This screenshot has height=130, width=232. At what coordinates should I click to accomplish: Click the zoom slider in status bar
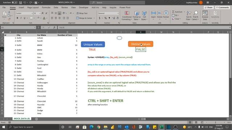click(215, 122)
